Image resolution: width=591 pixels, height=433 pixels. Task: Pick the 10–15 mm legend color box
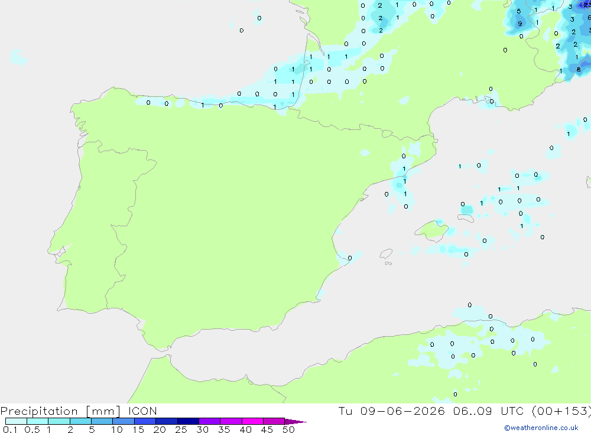click(124, 421)
